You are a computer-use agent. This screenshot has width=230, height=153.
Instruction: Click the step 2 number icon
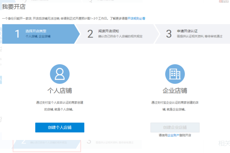pyautogui.click(x=90, y=34)
